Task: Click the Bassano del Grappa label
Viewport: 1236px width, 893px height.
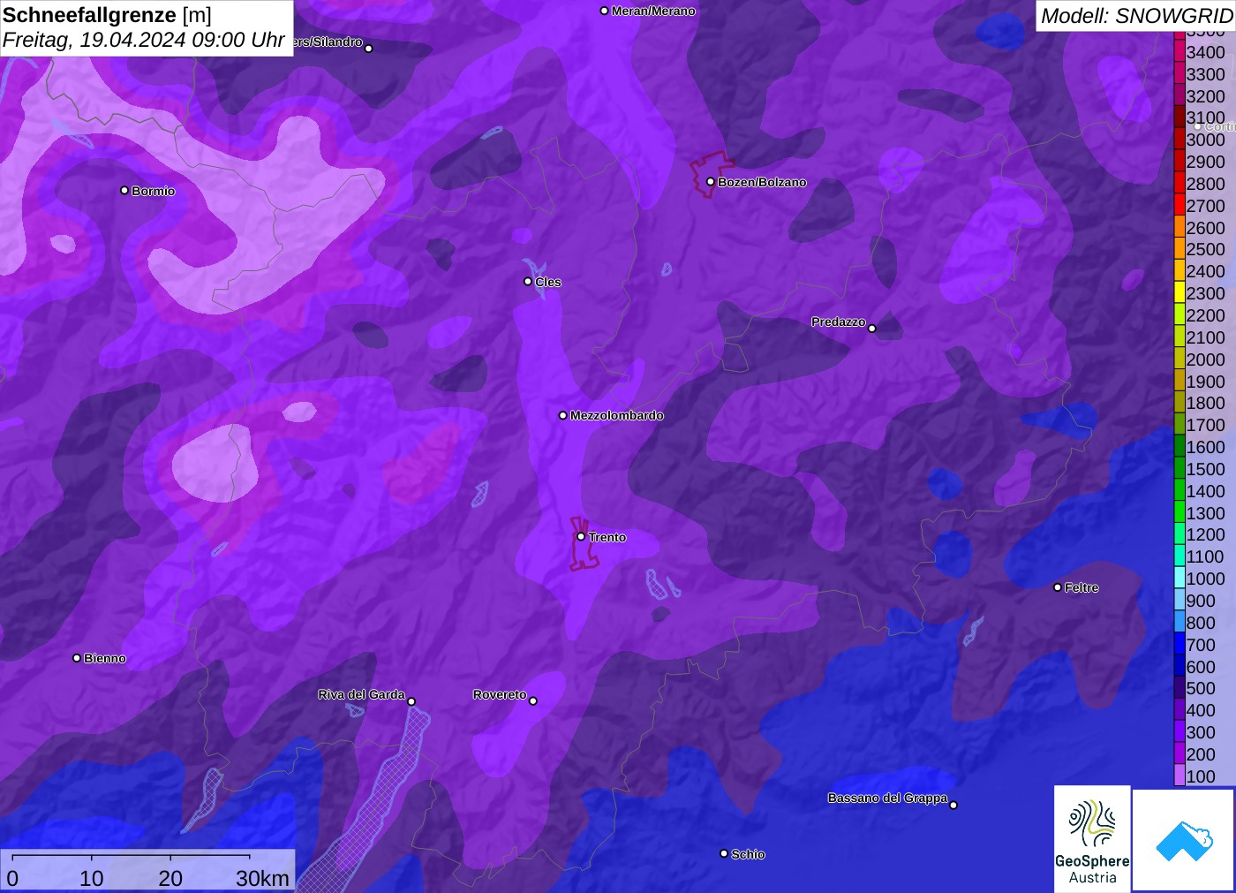Action: click(x=887, y=798)
